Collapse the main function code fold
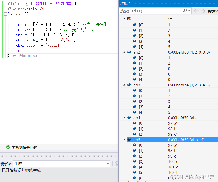This screenshot has width=218, height=182. (x=6, y=14)
